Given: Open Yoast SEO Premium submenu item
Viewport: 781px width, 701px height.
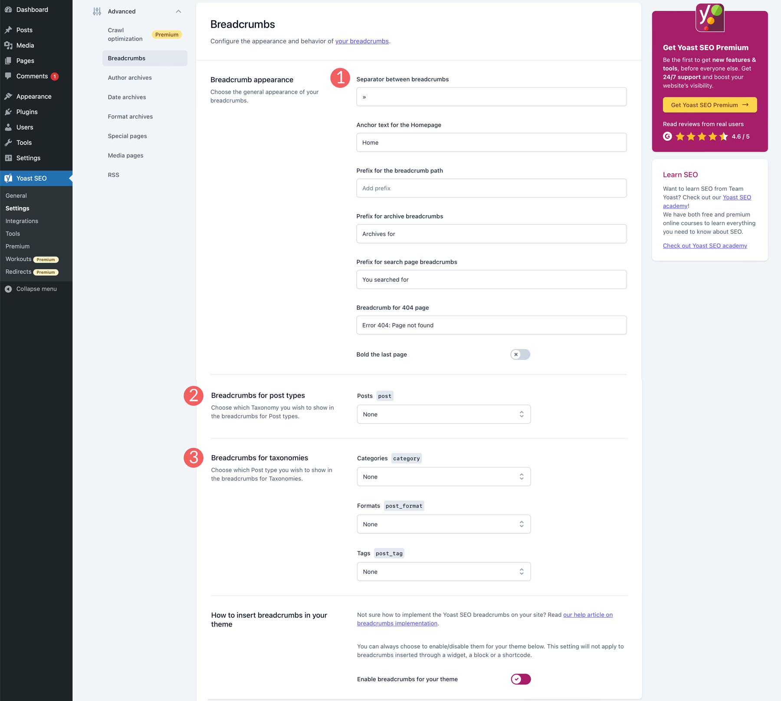Looking at the screenshot, I should pyautogui.click(x=17, y=246).
